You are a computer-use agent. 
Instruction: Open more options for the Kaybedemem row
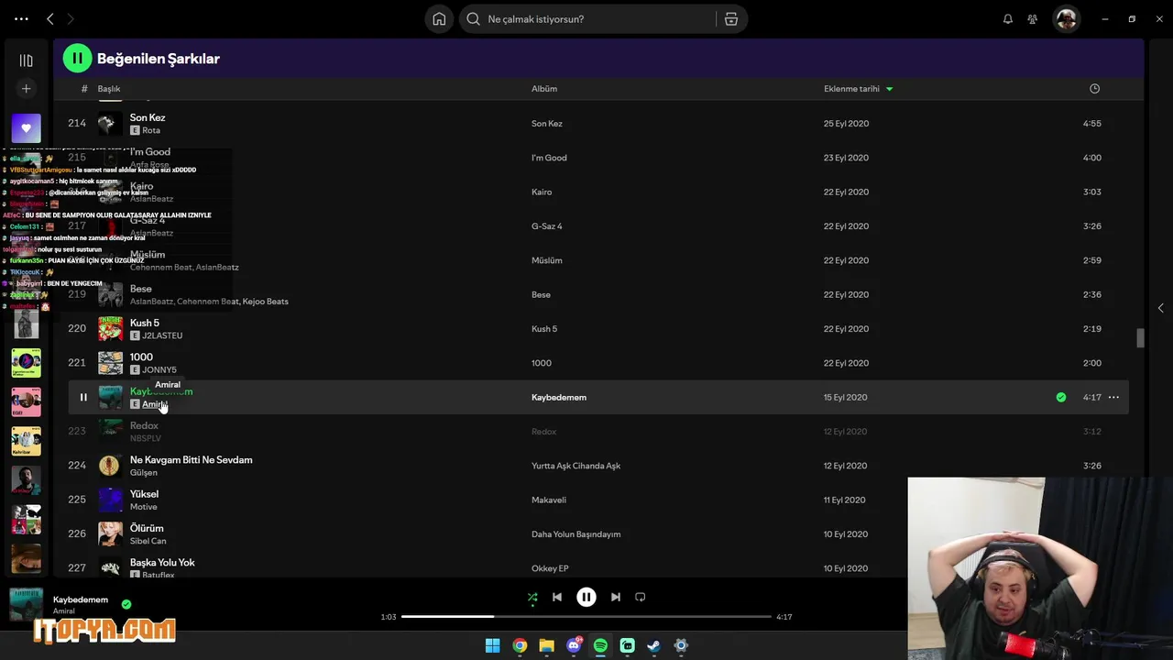coord(1113,397)
